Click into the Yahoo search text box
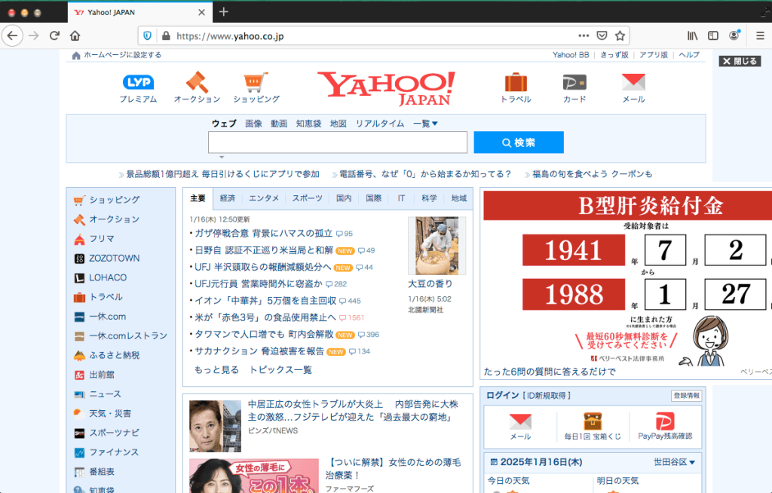The height and width of the screenshot is (493, 772). coord(337,142)
